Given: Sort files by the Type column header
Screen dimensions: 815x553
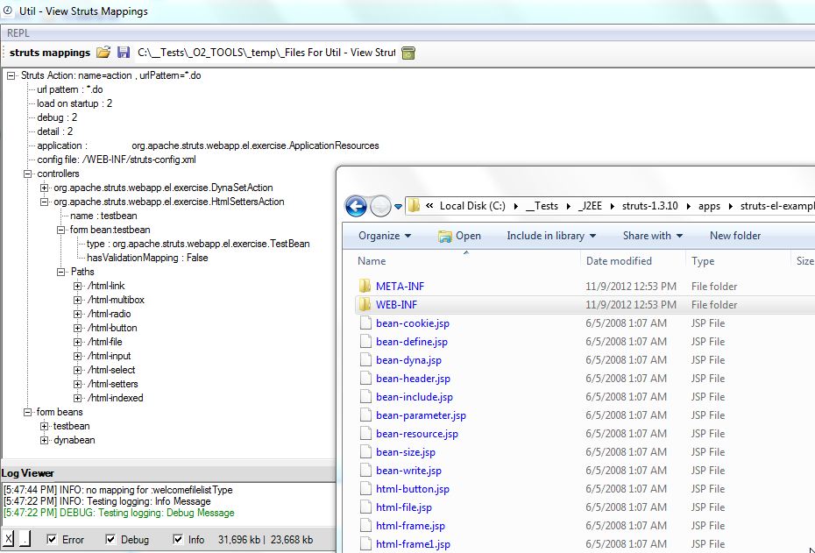Looking at the screenshot, I should click(703, 261).
